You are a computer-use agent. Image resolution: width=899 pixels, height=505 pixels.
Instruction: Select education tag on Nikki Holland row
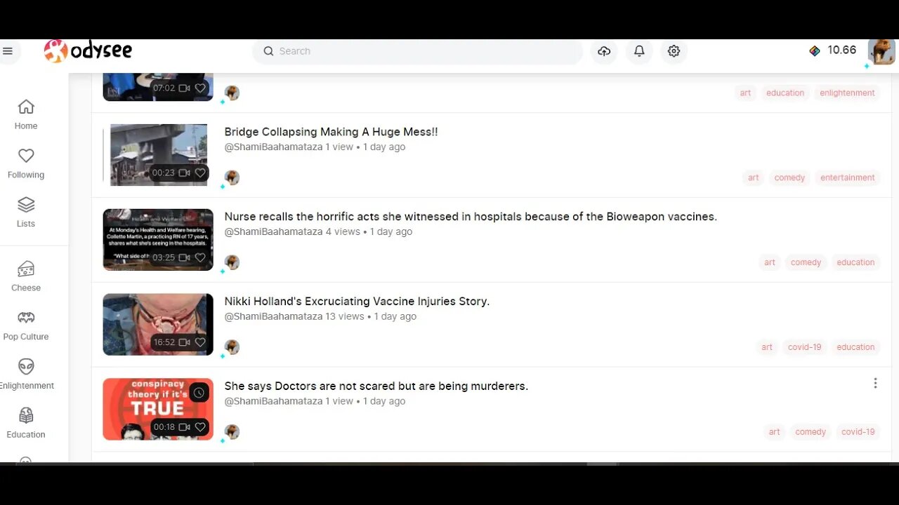(855, 347)
